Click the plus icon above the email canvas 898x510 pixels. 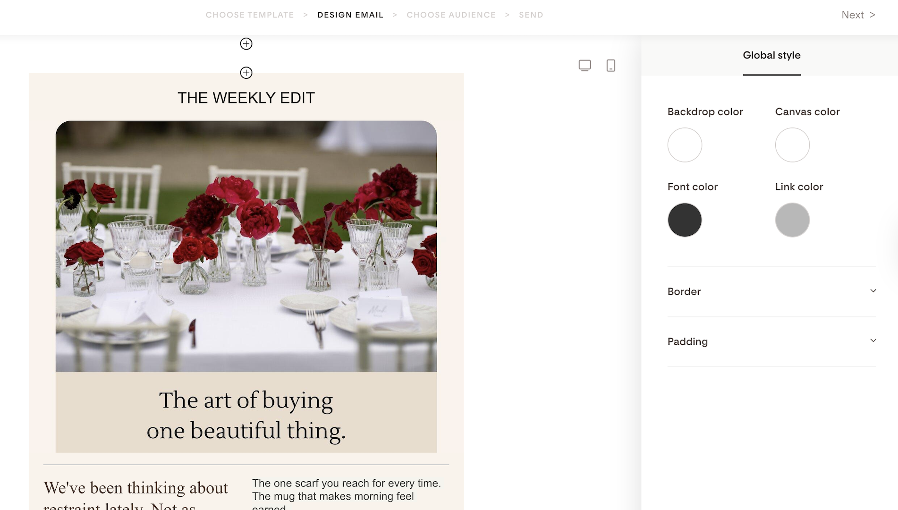(x=246, y=73)
